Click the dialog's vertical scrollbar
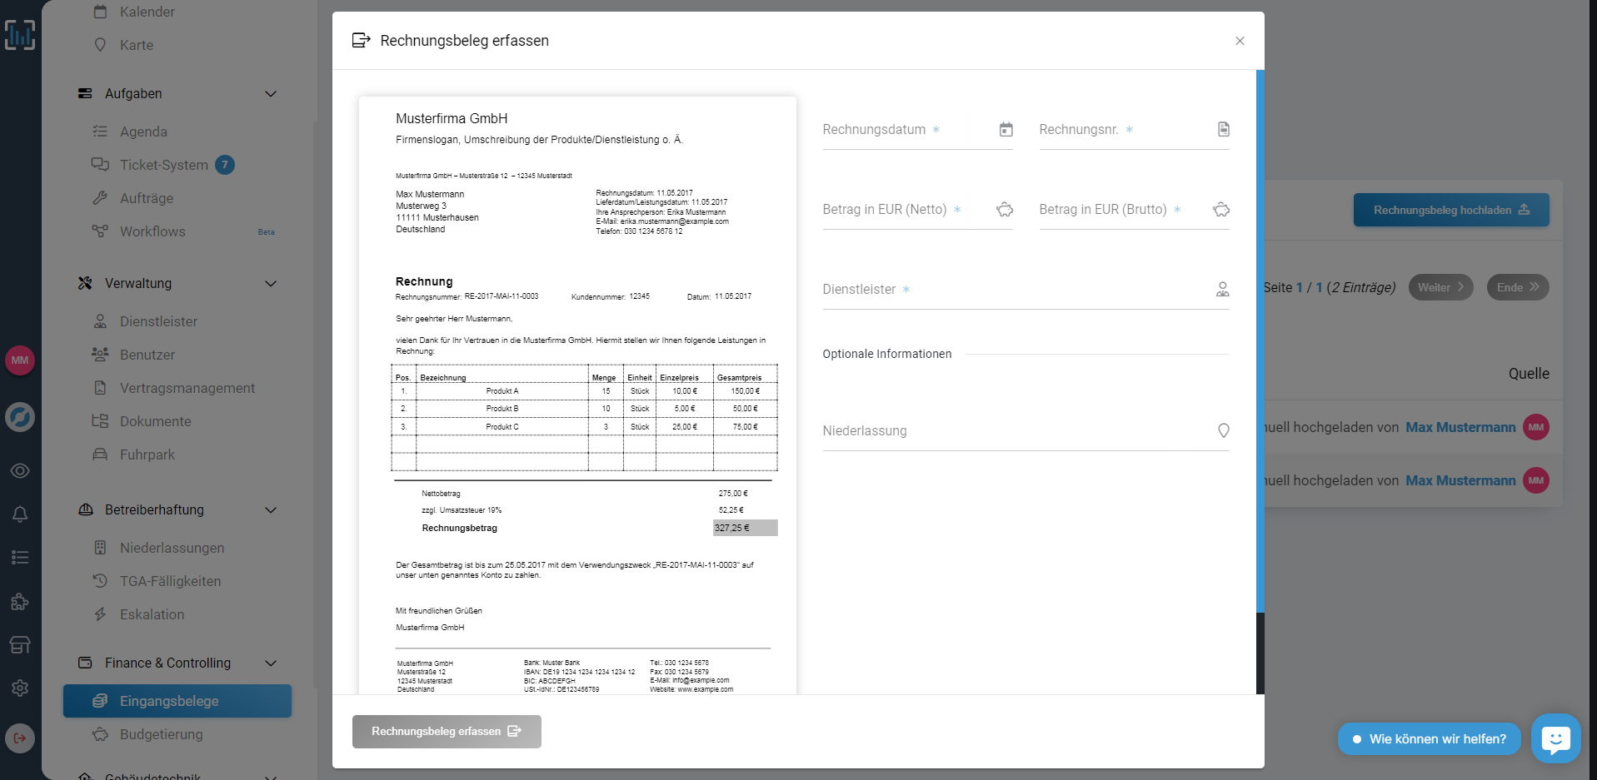Image resolution: width=1597 pixels, height=780 pixels. [x=1260, y=341]
